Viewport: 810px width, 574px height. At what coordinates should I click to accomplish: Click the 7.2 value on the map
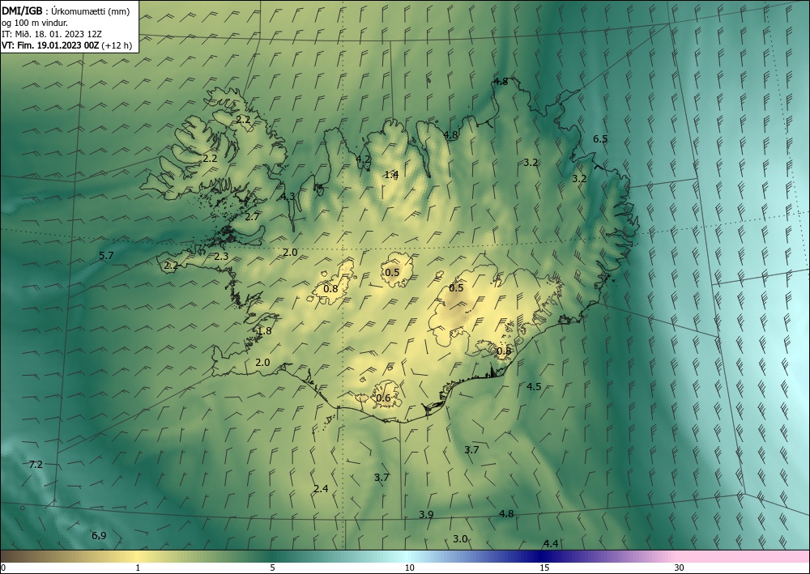(x=36, y=465)
